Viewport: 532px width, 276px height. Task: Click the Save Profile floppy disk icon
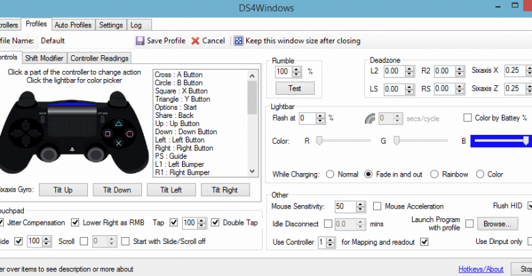(x=140, y=41)
